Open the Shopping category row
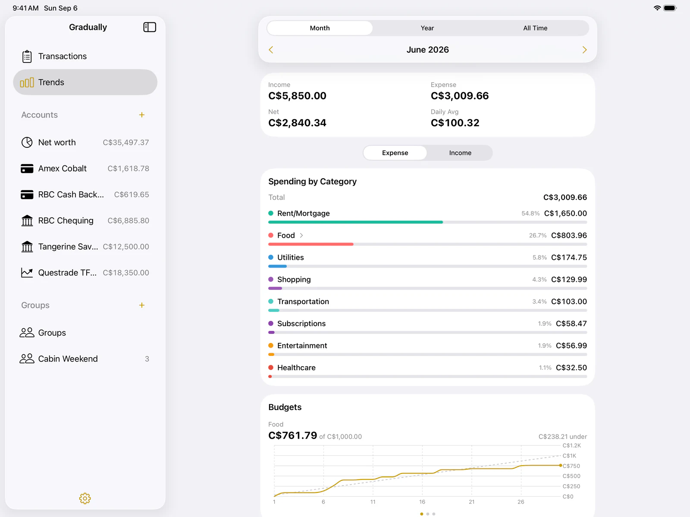Image resolution: width=690 pixels, height=517 pixels. [427, 282]
